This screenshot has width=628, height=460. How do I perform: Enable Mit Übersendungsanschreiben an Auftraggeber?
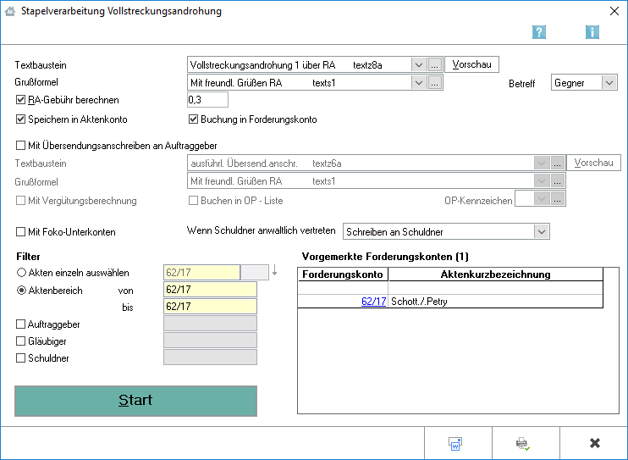[20, 145]
